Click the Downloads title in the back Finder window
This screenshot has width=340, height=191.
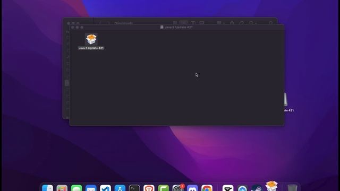click(x=124, y=23)
